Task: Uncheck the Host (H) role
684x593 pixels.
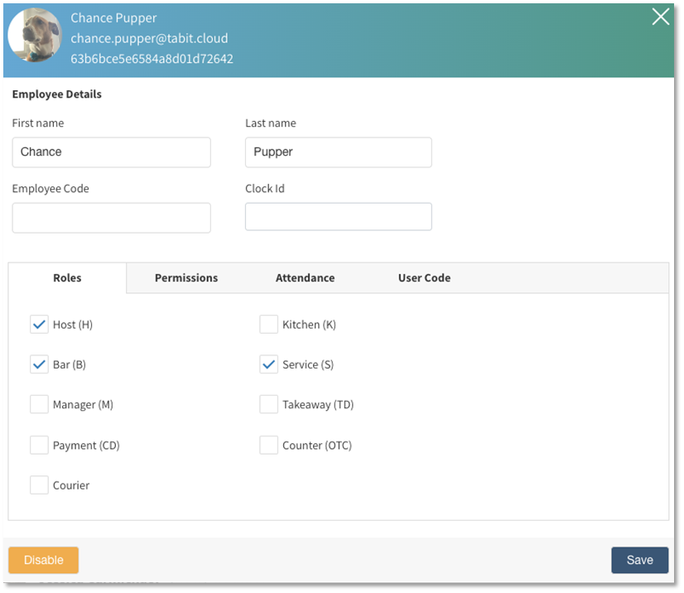Action: (x=39, y=325)
